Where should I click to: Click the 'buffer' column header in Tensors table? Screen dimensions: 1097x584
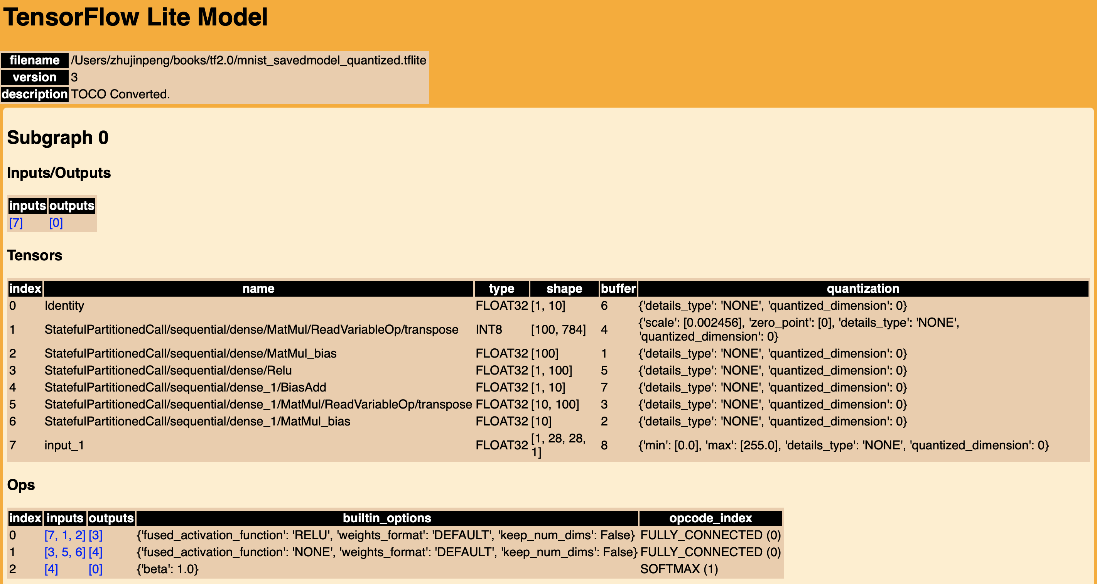click(618, 289)
